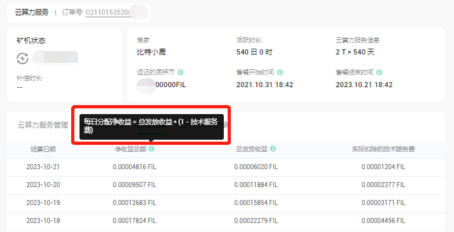The height and width of the screenshot is (232, 454).
Task: Click info icon next to 套餐结束时间
Action: (x=379, y=72)
